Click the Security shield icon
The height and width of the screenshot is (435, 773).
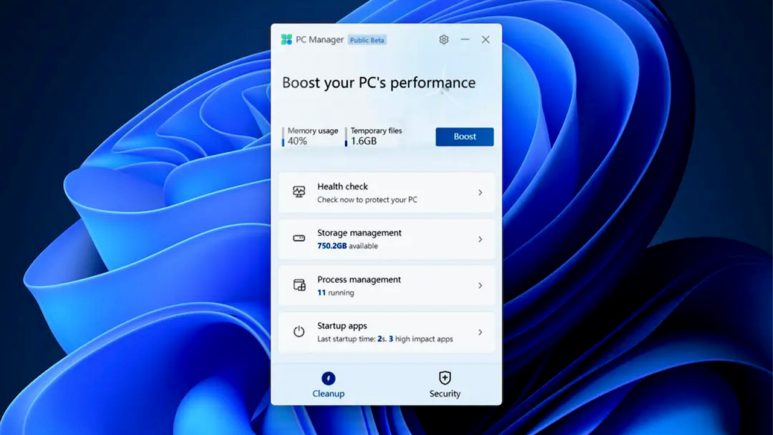[445, 378]
